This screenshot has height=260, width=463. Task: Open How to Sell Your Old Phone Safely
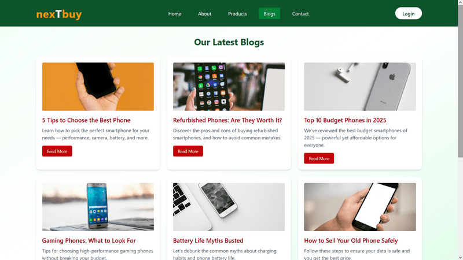[351, 240]
